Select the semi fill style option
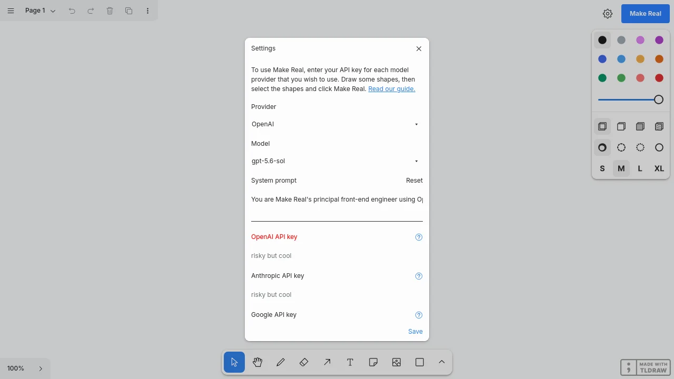The width and height of the screenshot is (674, 379). [x=621, y=126]
